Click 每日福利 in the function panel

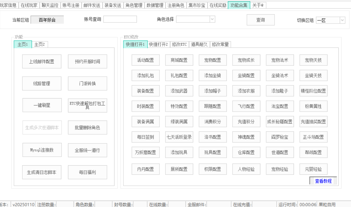[x=87, y=172]
